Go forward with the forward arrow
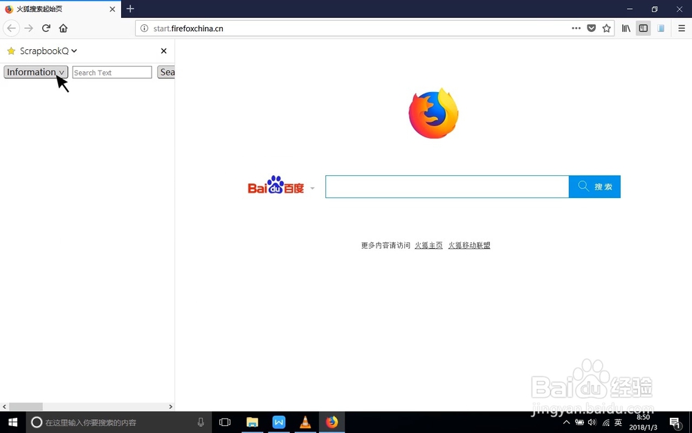This screenshot has width=692, height=433. 28,28
